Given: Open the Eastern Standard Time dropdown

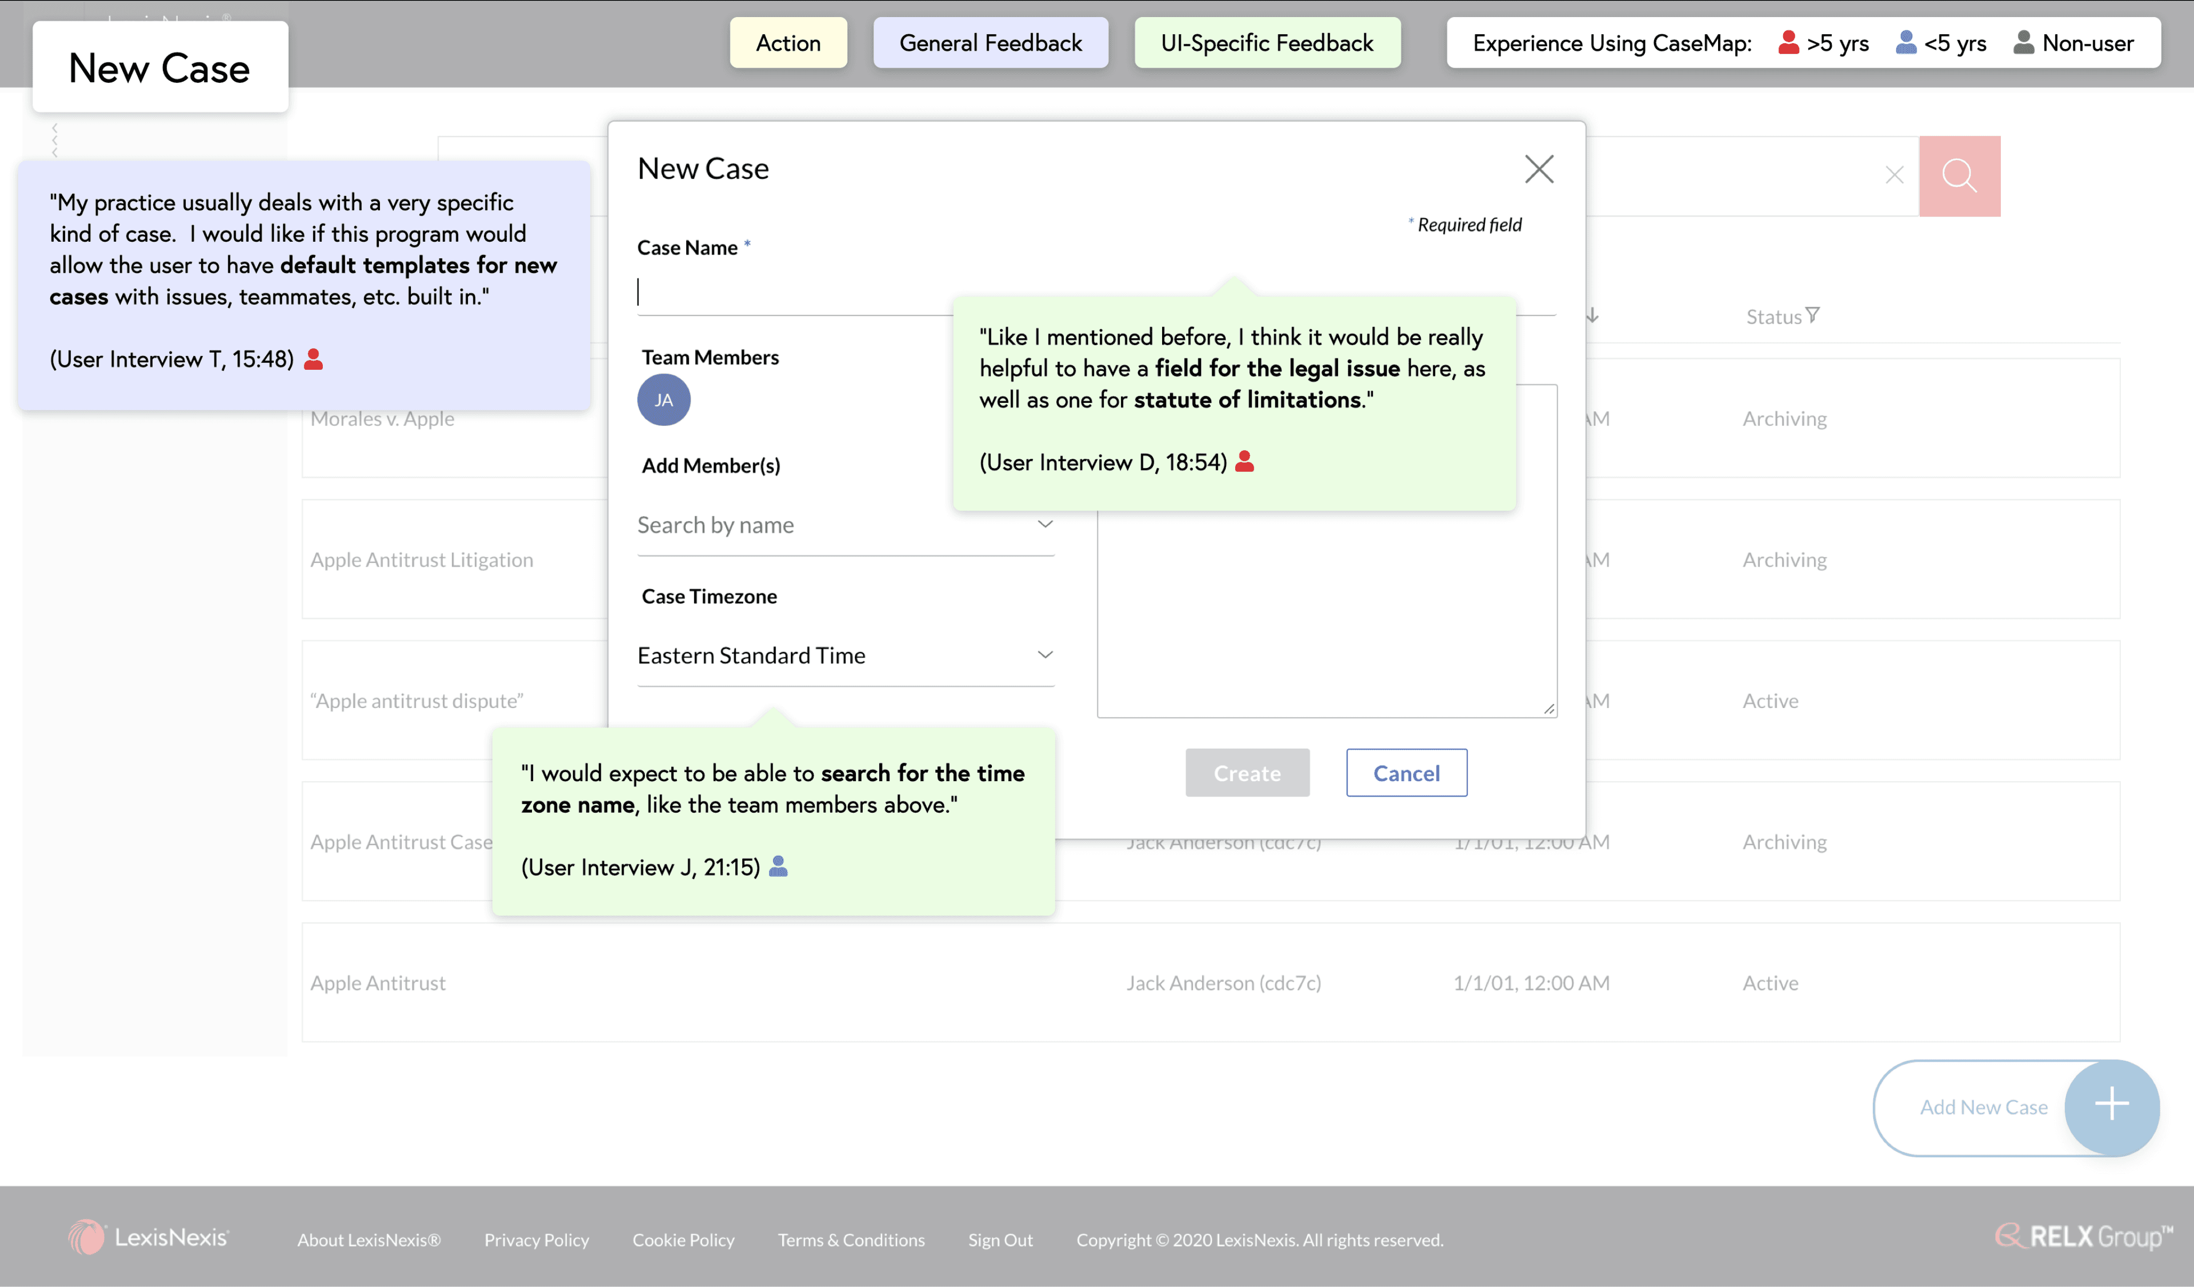Looking at the screenshot, I should pyautogui.click(x=1045, y=655).
